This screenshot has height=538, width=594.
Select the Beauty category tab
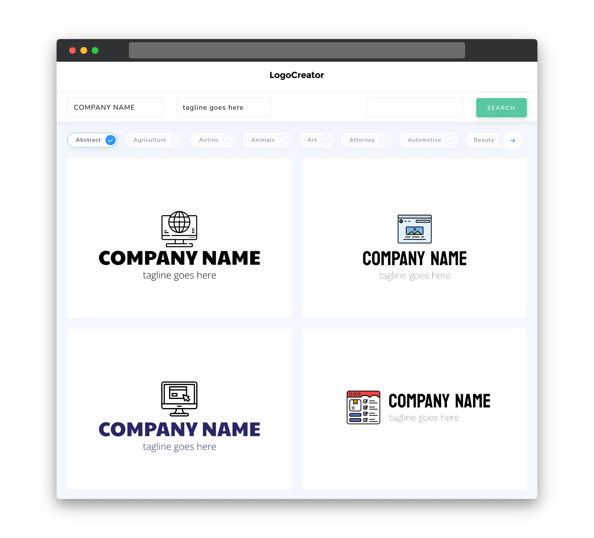[484, 140]
